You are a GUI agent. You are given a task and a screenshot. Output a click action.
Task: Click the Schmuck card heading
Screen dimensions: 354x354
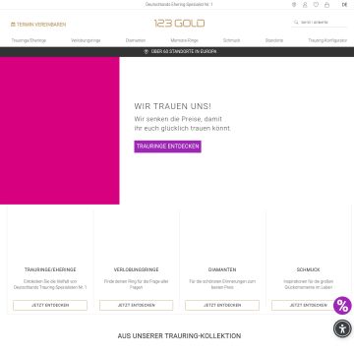tap(308, 269)
